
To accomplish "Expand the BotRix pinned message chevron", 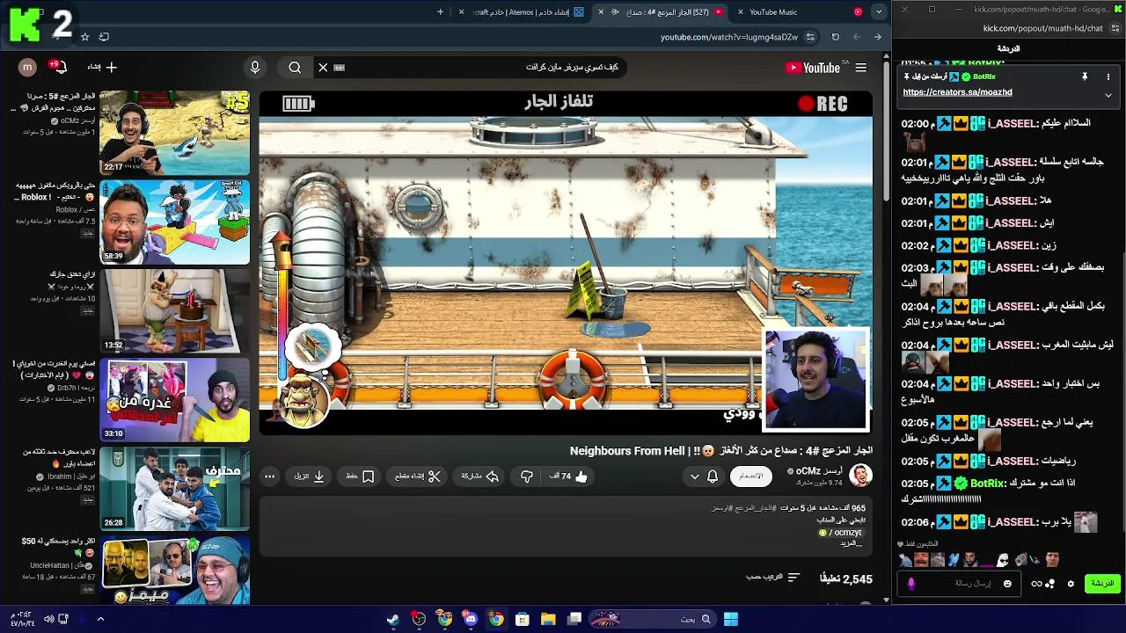I will (x=1108, y=94).
